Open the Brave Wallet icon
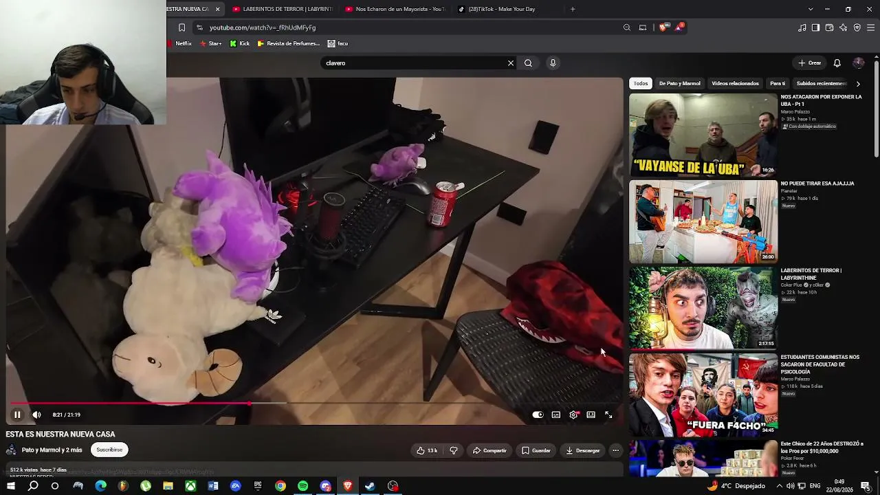Viewport: 880px width, 495px height. click(829, 27)
